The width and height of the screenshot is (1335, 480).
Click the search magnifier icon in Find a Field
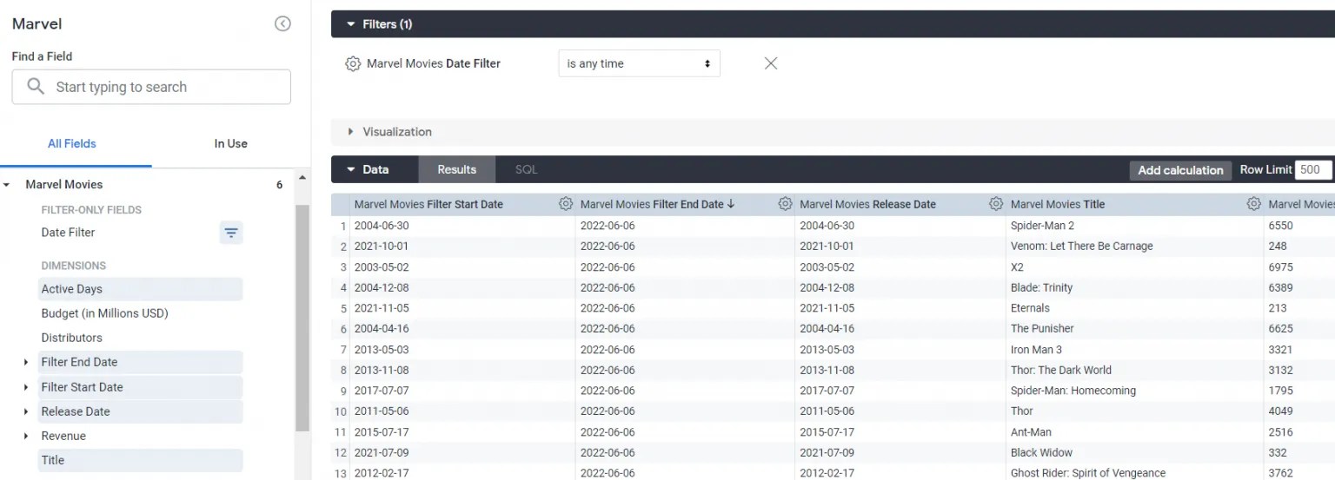36,87
